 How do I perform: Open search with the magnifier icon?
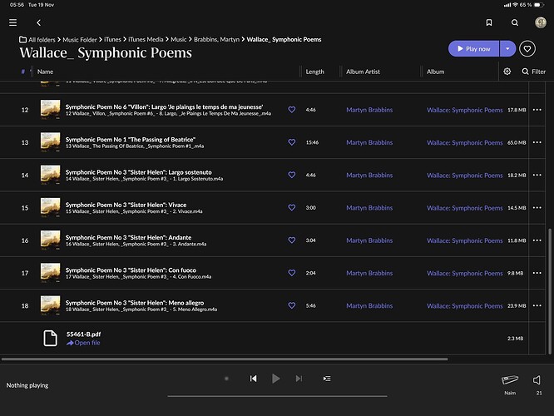515,22
